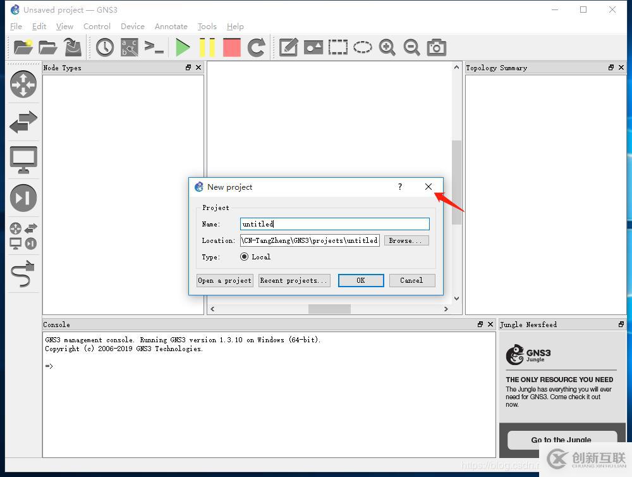632x477 pixels.
Task: Close the Topology Summary panel
Action: [621, 68]
